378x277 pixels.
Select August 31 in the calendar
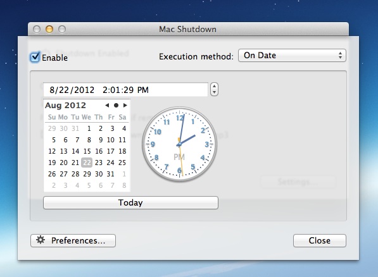pos(110,174)
